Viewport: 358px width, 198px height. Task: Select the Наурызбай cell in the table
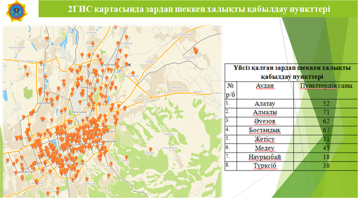point(265,157)
